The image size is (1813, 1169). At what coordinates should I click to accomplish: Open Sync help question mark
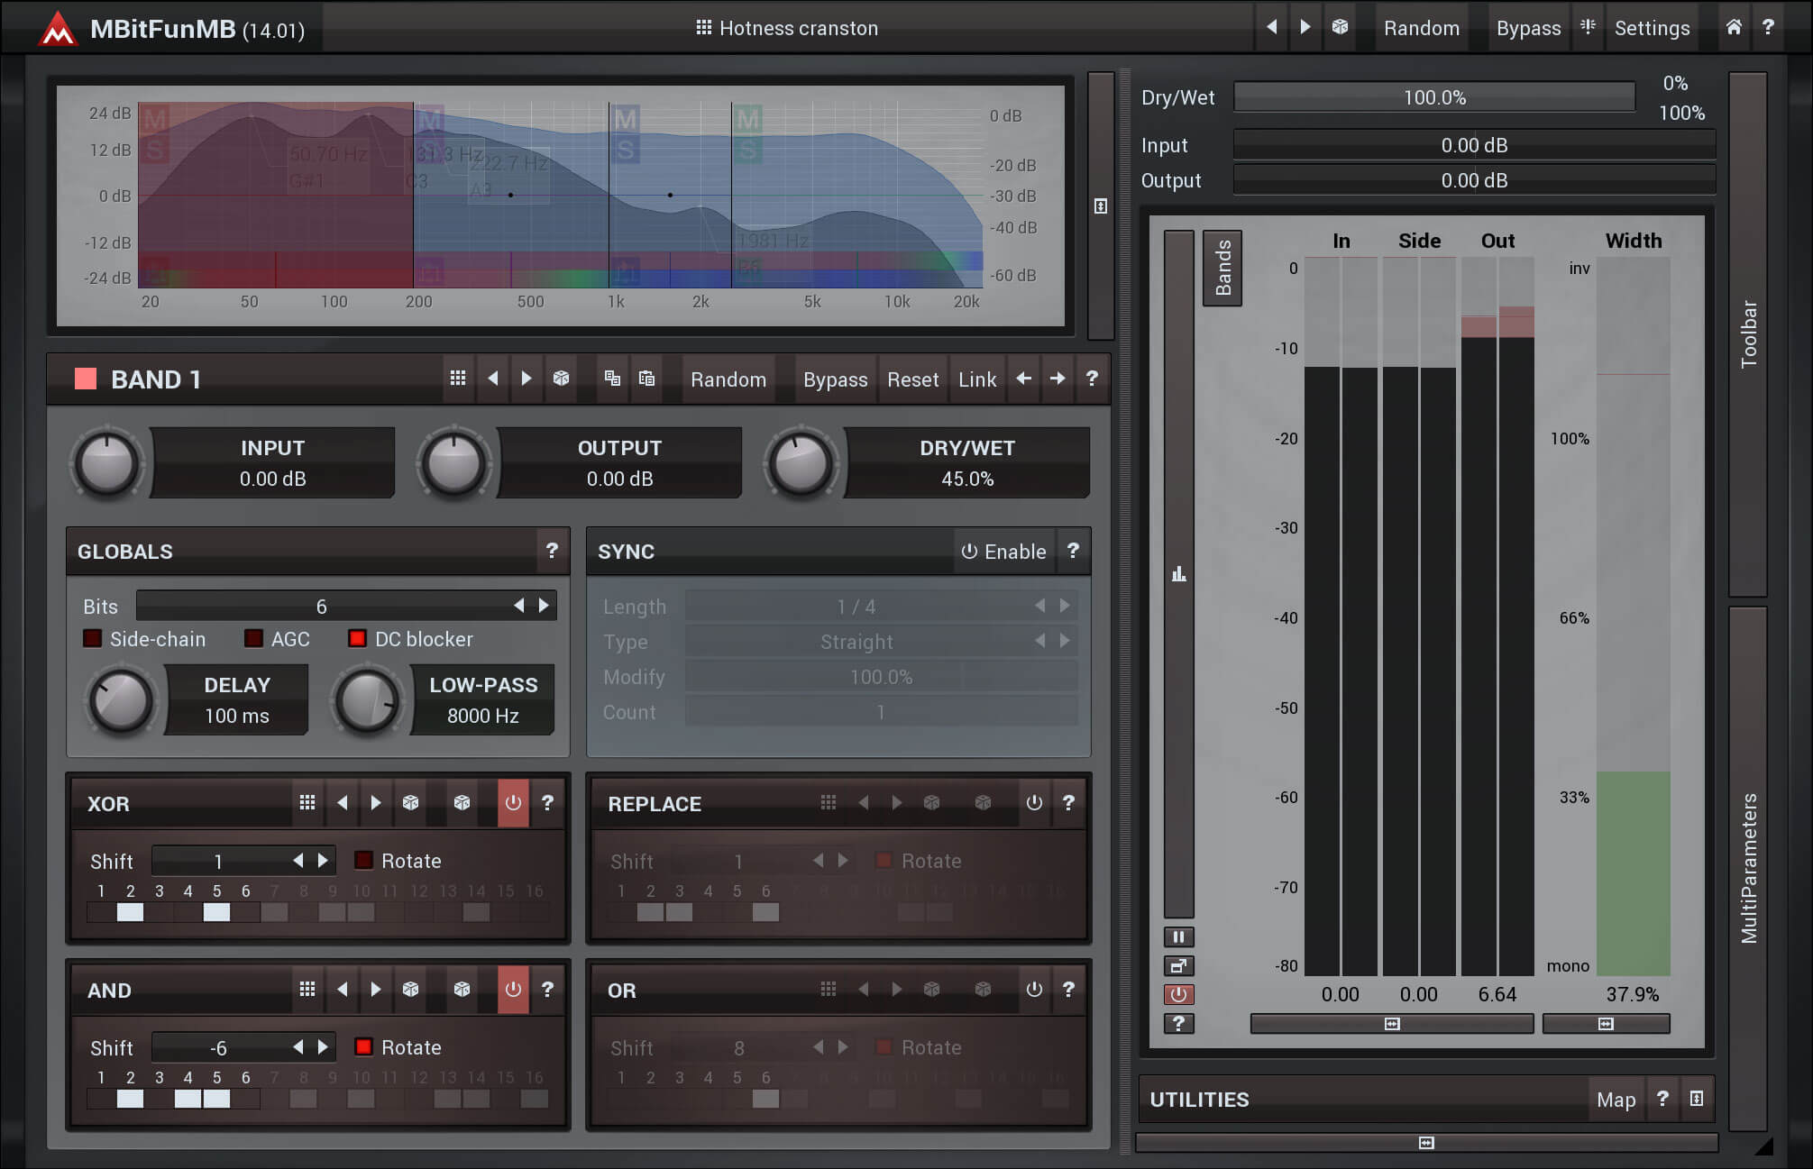click(1073, 551)
